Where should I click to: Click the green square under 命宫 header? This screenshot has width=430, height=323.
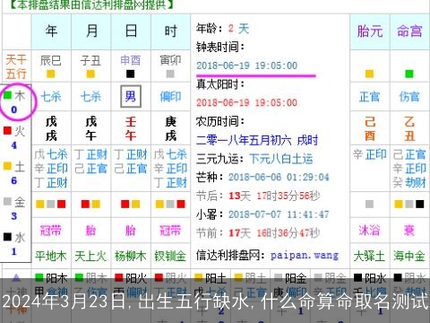point(409,74)
